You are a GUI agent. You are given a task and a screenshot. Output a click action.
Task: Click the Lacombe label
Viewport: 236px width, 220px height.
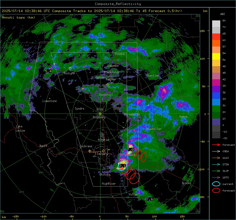[113, 66]
